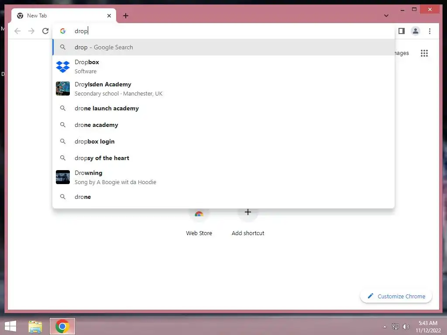The height and width of the screenshot is (335, 447).
Task: Select the 'drone' suggestion
Action: point(223,197)
